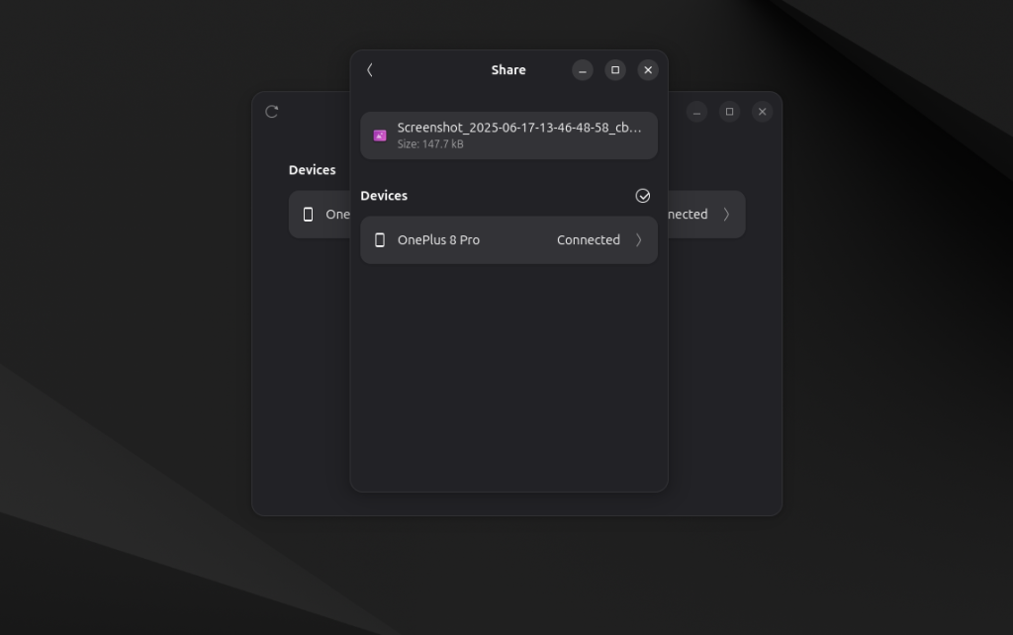Click the "Devices" heading in the background window

point(312,170)
